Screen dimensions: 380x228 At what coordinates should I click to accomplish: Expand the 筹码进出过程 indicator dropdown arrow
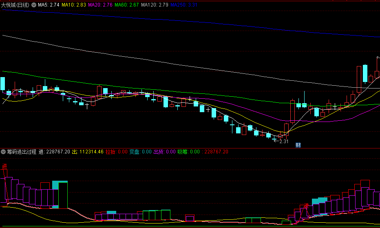click(x=3, y=152)
